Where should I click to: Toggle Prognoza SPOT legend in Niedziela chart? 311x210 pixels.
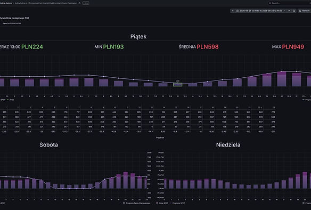pos(177,203)
